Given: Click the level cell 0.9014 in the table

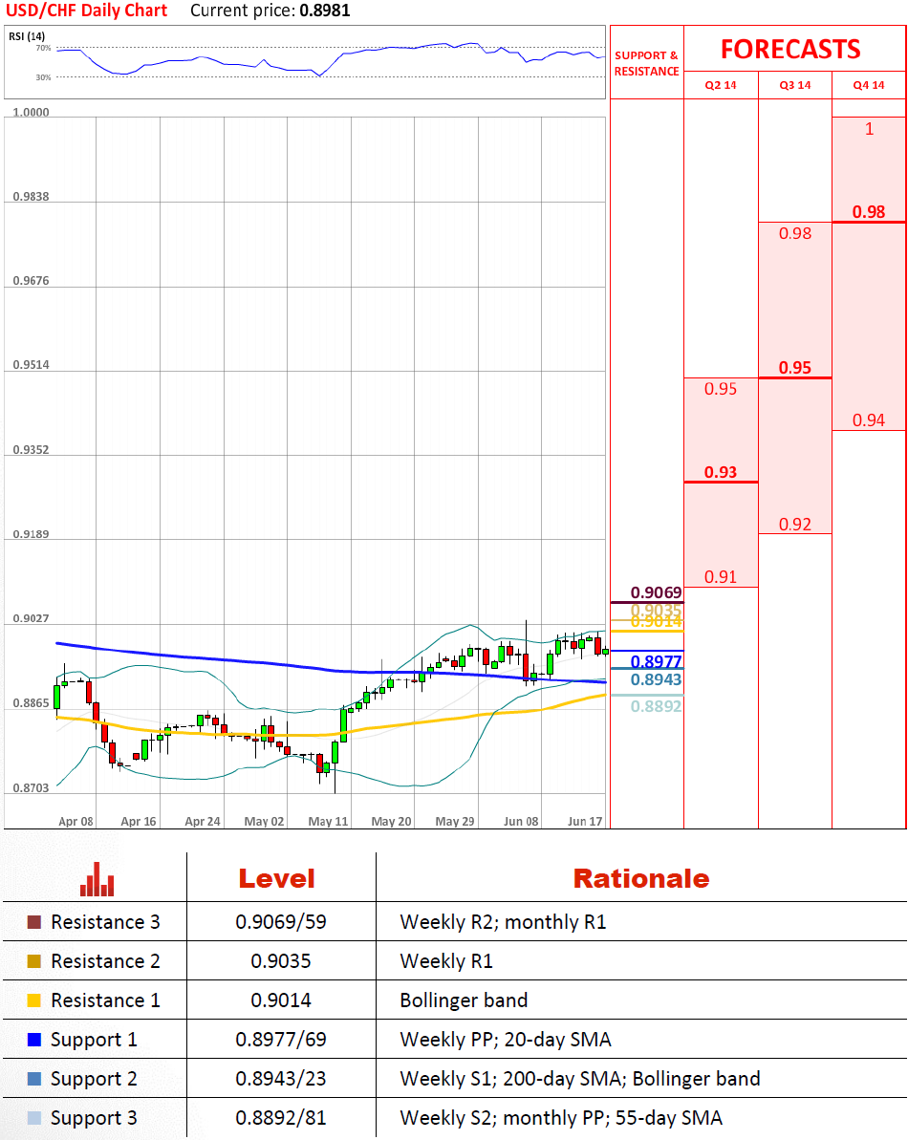Looking at the screenshot, I should (x=281, y=1000).
